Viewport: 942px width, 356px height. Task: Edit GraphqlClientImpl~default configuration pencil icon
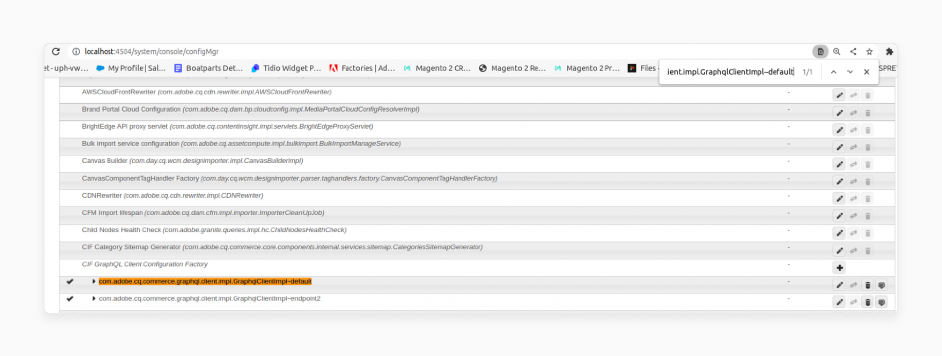pos(839,285)
